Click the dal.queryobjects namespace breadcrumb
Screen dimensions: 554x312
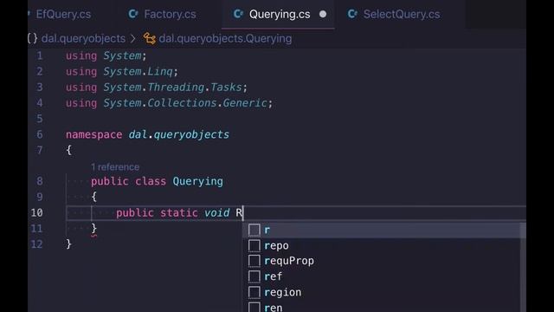[x=83, y=38]
